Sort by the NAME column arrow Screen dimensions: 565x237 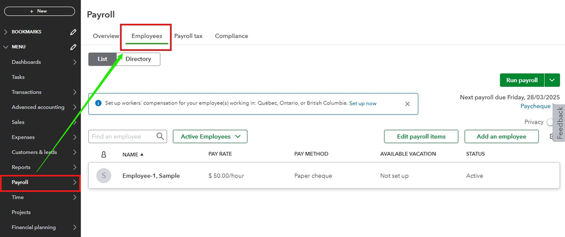142,154
